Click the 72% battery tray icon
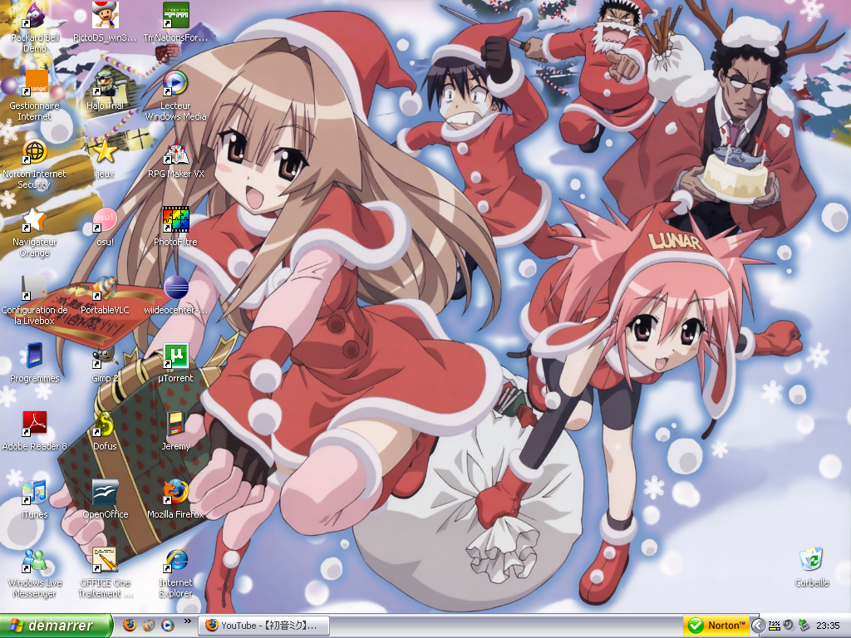This screenshot has height=638, width=851. (x=775, y=626)
